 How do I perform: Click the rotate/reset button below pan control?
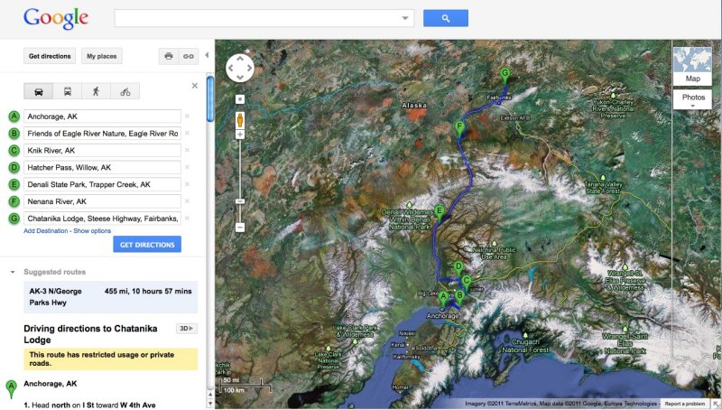tap(240, 99)
